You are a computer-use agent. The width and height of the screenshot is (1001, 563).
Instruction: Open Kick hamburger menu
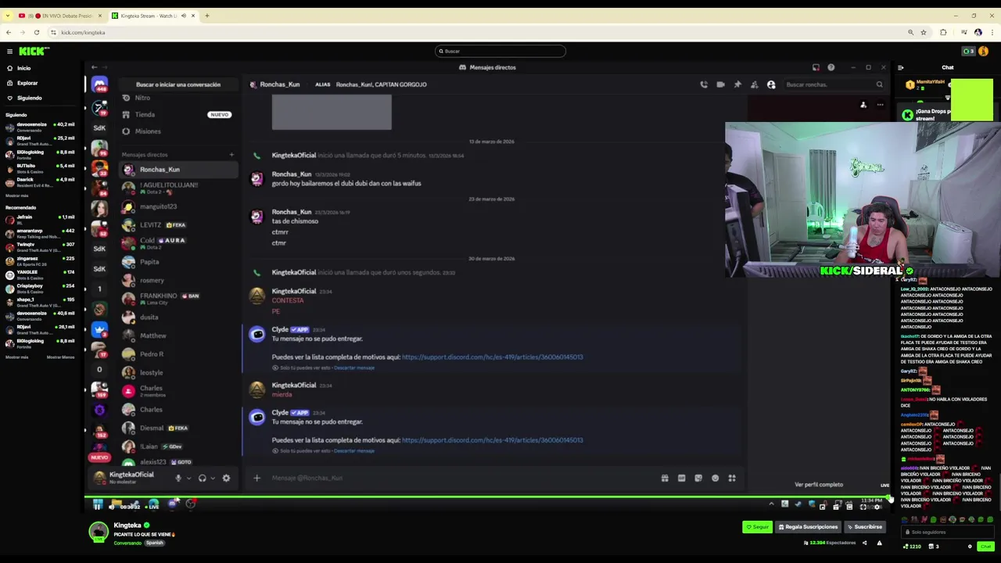coord(9,52)
